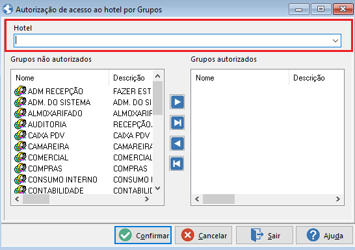Image resolution: width=355 pixels, height=250 pixels.
Task: Maximize the Autorização de acesso window
Action: [321, 9]
